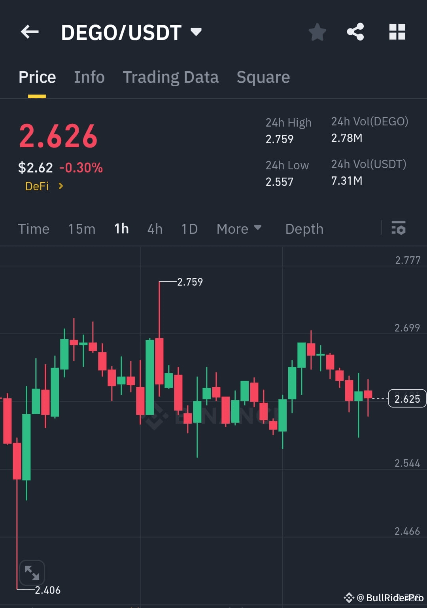Switch the chart to 4h interval
The width and height of the screenshot is (427, 608).
[x=155, y=229]
